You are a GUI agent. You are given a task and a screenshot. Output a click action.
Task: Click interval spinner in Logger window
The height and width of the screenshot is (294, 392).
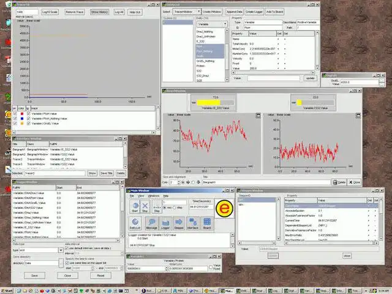122,254
